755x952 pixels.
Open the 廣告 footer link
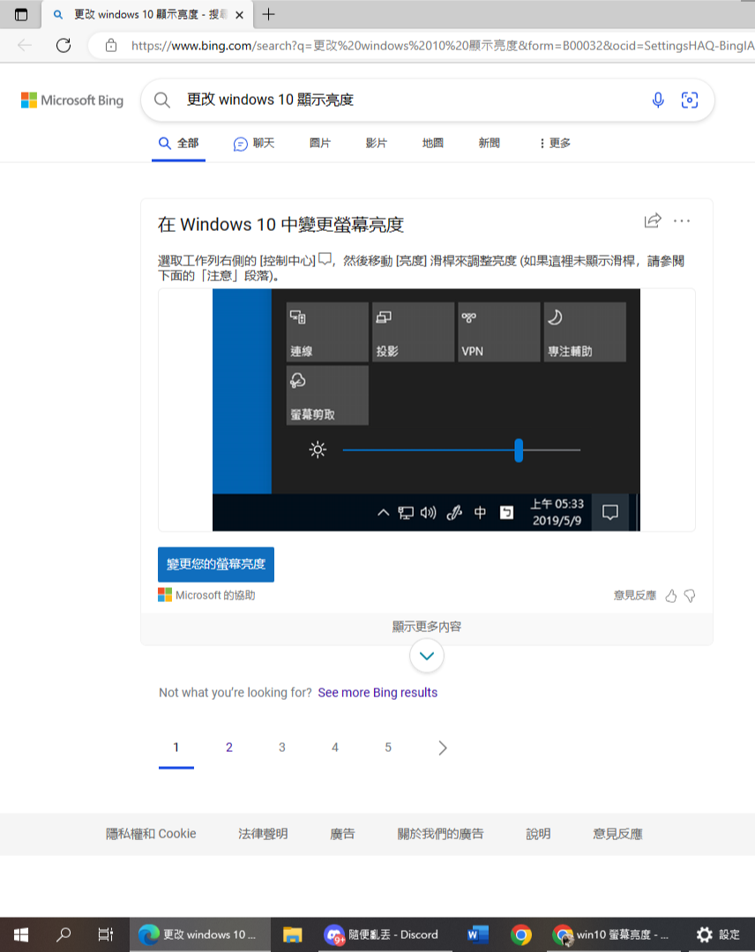click(x=342, y=834)
